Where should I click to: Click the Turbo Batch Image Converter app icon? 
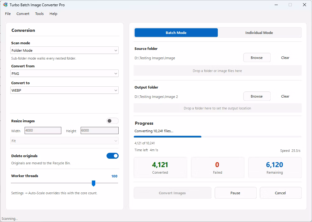(x=5, y=5)
